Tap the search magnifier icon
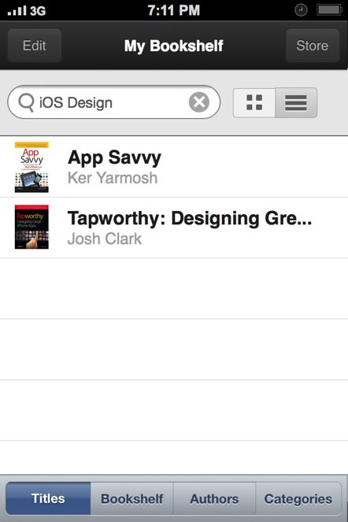The width and height of the screenshot is (348, 522). tap(26, 102)
